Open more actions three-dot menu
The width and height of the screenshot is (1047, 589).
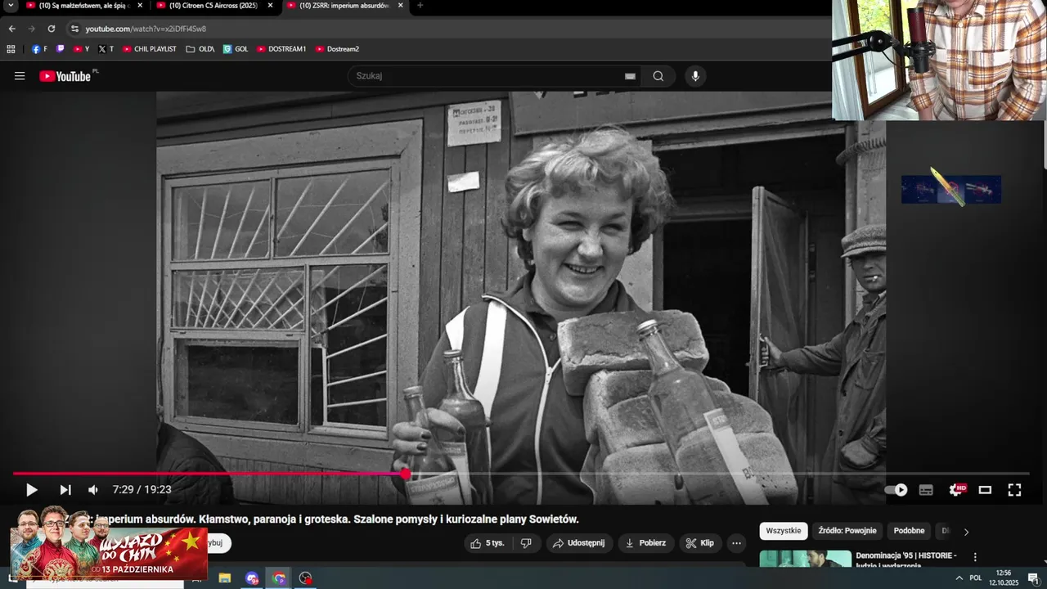pyautogui.click(x=736, y=542)
